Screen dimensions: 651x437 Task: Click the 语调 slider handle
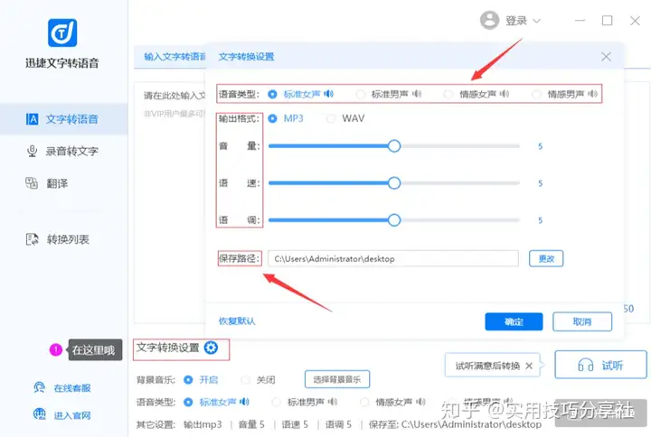tap(394, 219)
